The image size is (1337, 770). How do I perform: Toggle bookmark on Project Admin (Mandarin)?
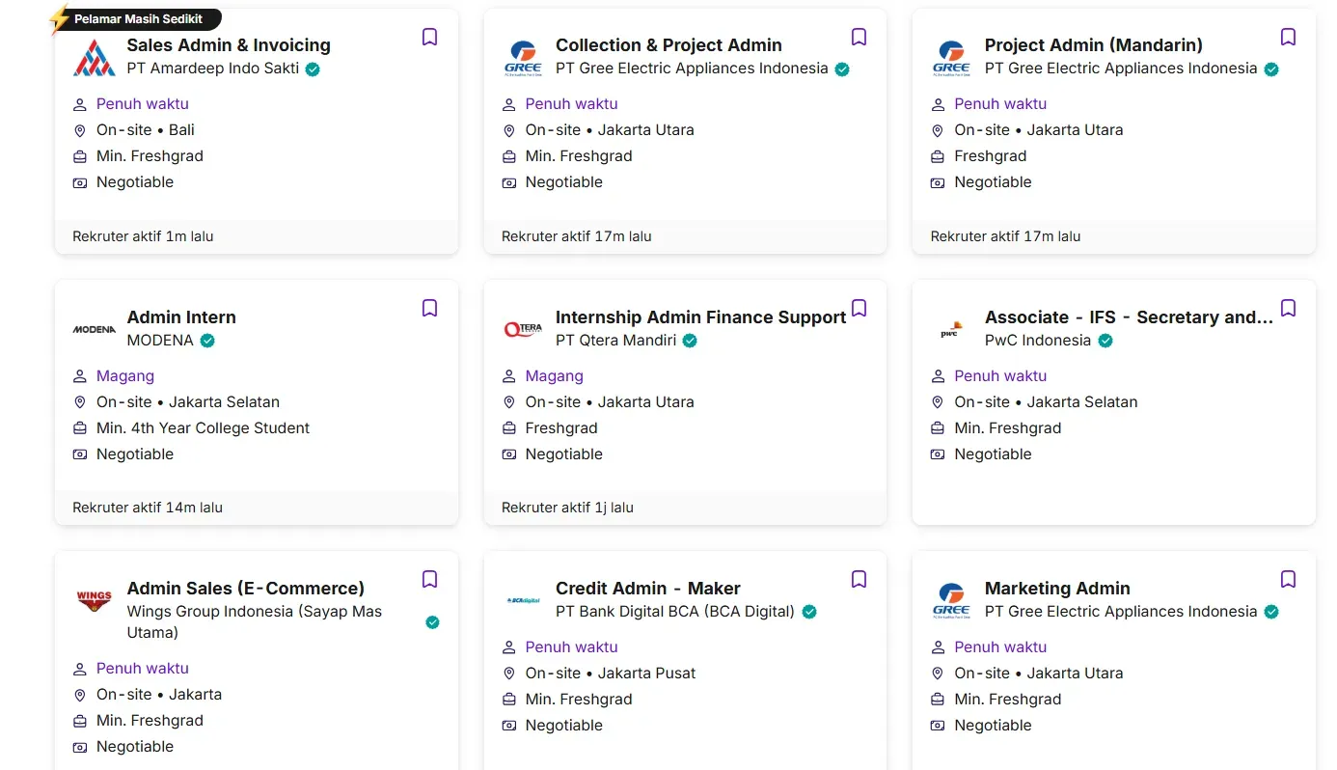pos(1288,37)
